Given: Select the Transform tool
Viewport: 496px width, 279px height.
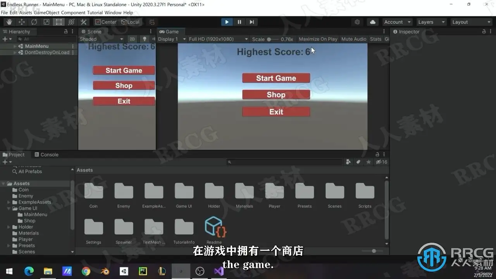Looking at the screenshot, I should click(71, 22).
